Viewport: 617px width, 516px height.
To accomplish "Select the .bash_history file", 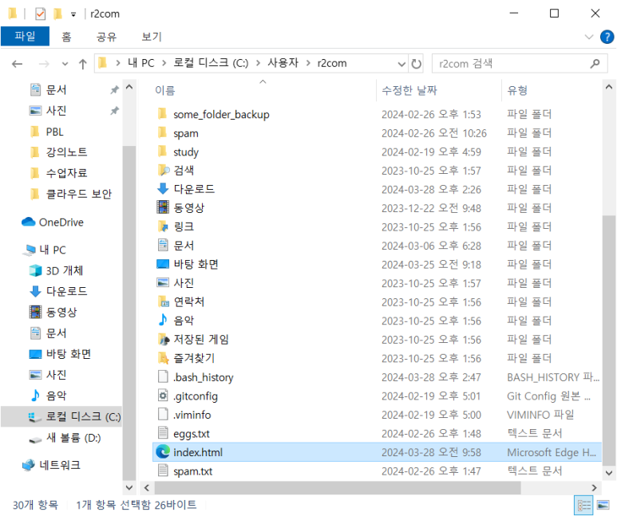I will 203,377.
